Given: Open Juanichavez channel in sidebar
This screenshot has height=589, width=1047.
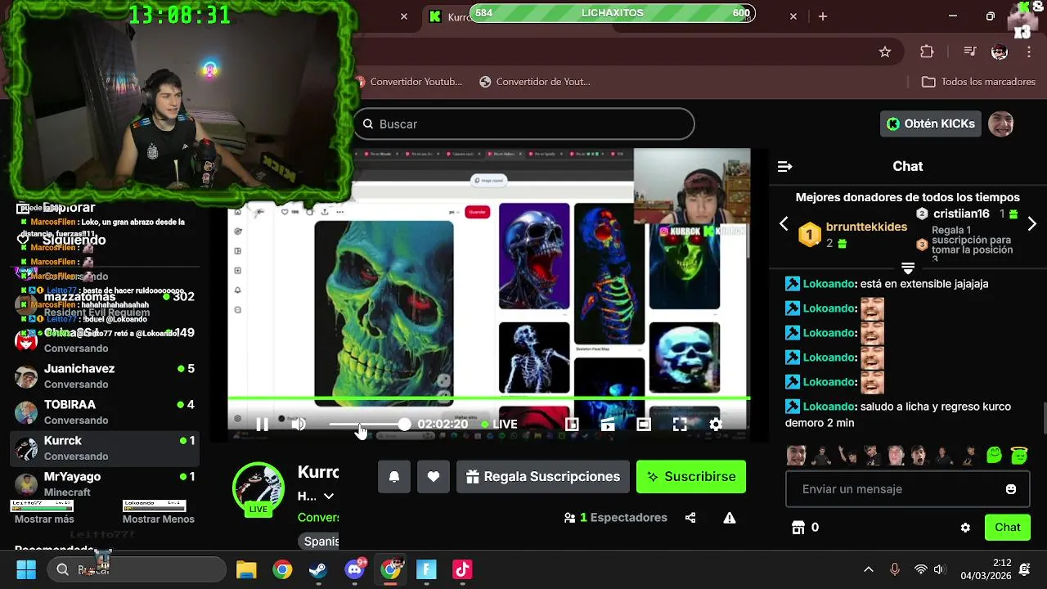Looking at the screenshot, I should pos(106,376).
